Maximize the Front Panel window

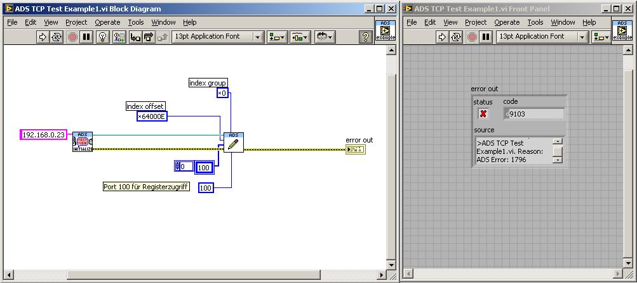tap(617, 8)
